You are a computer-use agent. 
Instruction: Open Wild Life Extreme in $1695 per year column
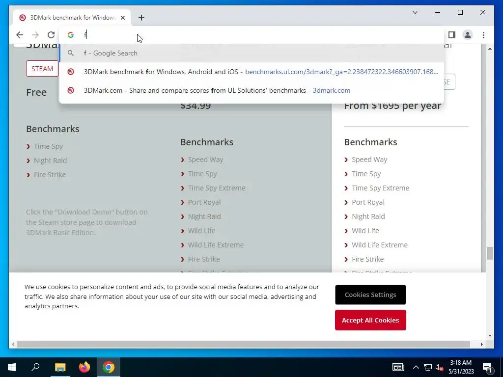[380, 245]
